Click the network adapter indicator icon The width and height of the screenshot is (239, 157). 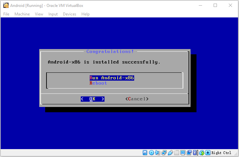tap(164, 152)
